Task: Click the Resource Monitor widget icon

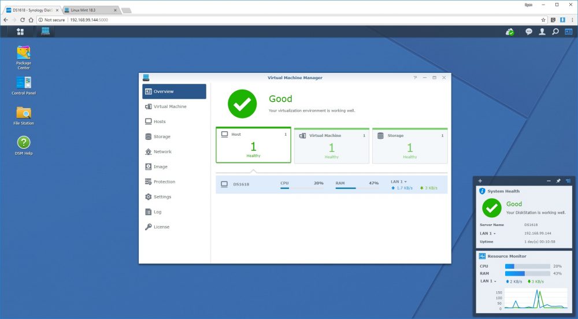Action: (x=482, y=256)
